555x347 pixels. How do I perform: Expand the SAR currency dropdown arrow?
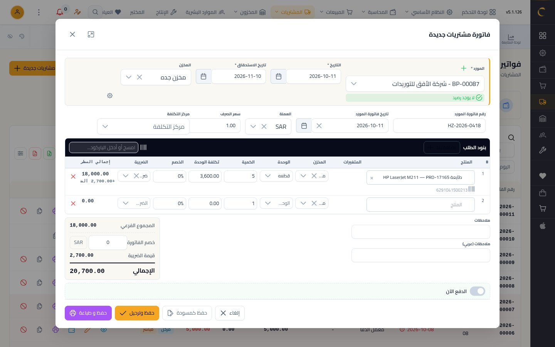point(253,126)
